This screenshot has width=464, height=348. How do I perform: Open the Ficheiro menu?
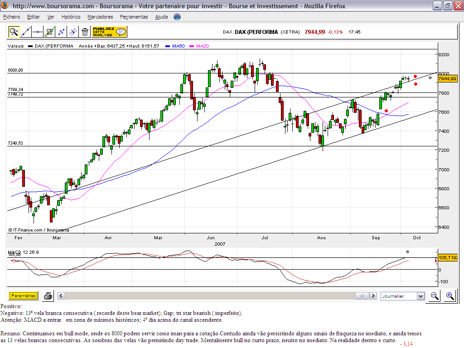[x=11, y=17]
